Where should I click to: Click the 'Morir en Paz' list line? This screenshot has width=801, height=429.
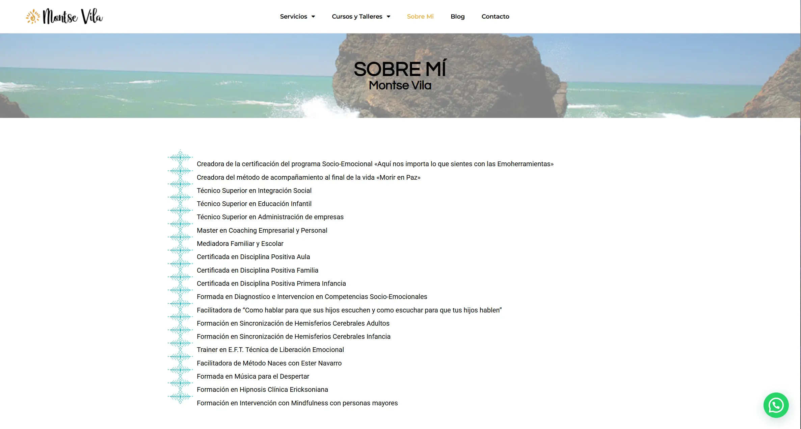click(x=308, y=177)
